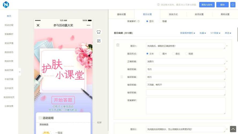Click the 预览与发布 button

pyautogui.click(x=207, y=5)
